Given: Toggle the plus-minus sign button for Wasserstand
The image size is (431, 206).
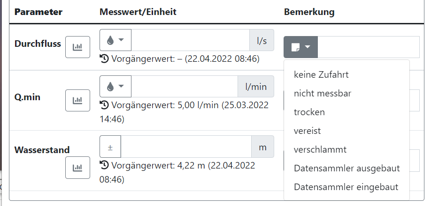Looking at the screenshot, I should [110, 147].
